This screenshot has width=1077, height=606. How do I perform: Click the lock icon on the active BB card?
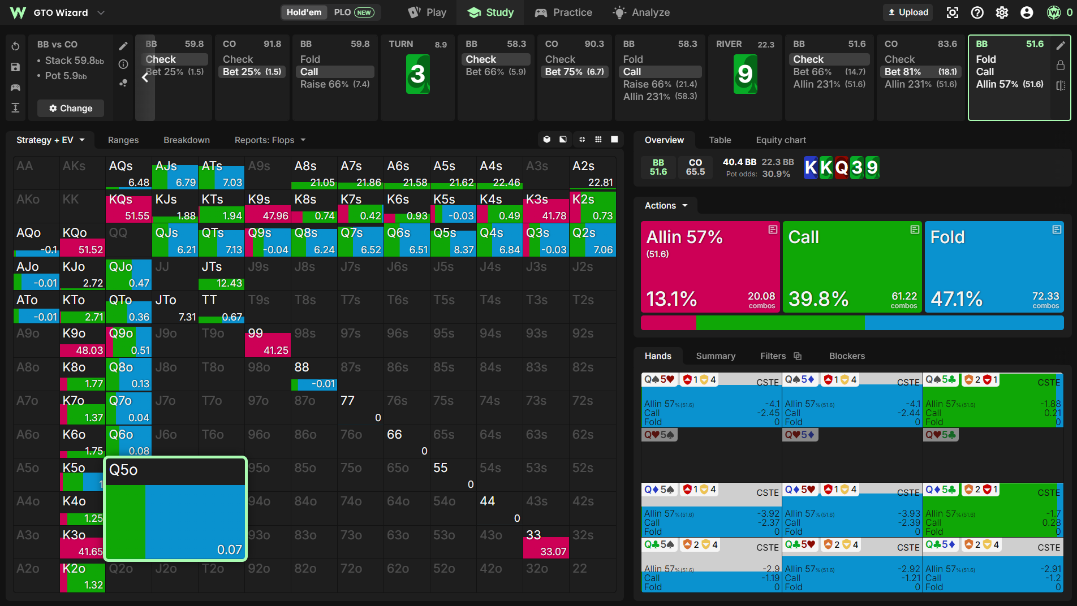click(x=1061, y=66)
